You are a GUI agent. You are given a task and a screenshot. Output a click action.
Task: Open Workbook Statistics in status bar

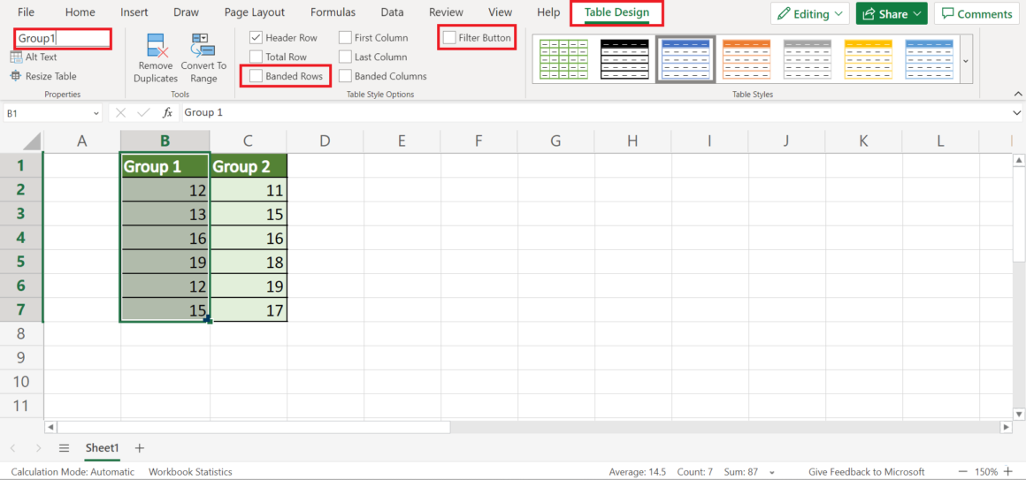pyautogui.click(x=190, y=472)
